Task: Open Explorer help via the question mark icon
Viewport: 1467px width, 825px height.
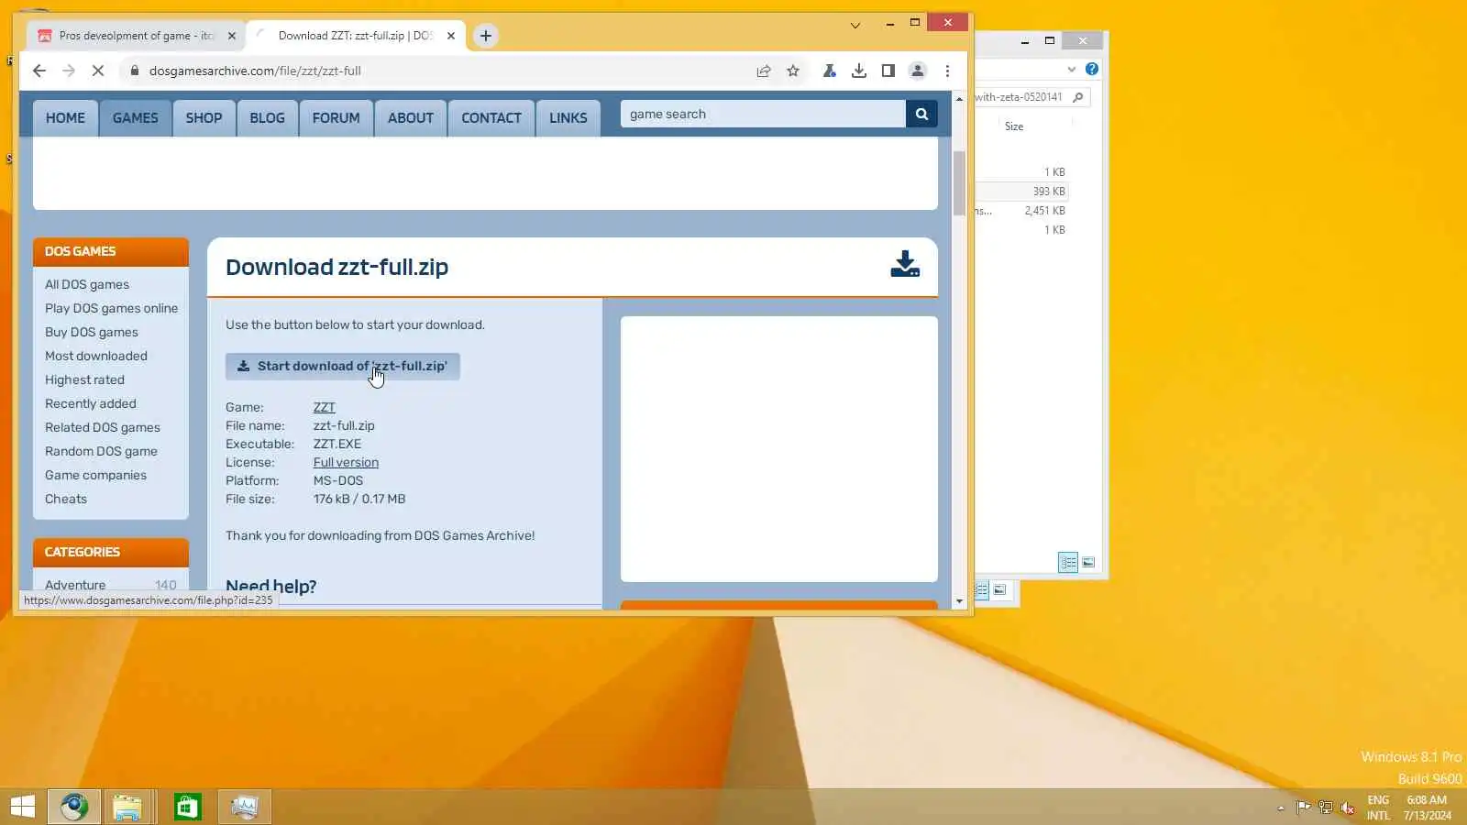Action: click(x=1091, y=69)
